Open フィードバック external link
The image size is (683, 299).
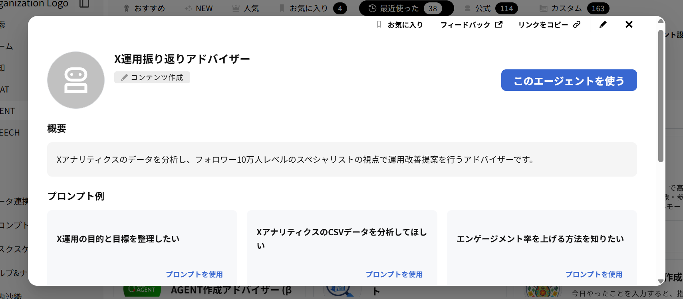(471, 25)
